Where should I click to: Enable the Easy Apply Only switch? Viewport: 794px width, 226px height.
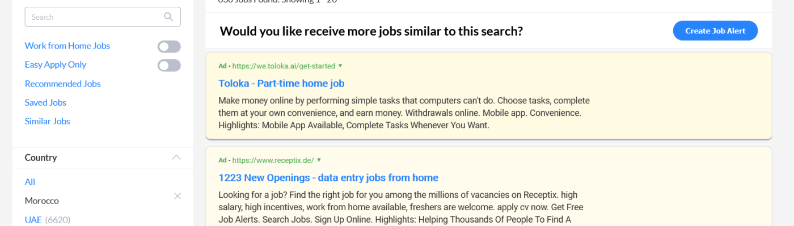pyautogui.click(x=169, y=66)
